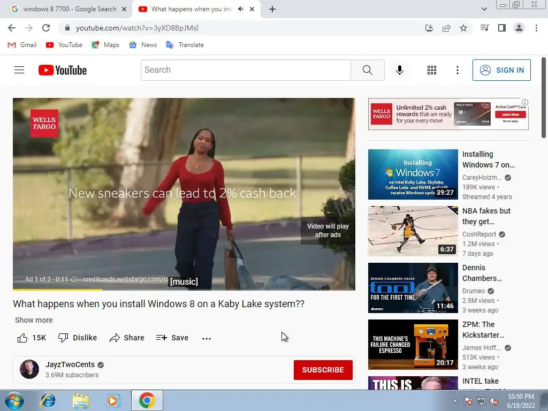Click Learn More on Wells Fargo ad banner
The height and width of the screenshot is (411, 548).
click(511, 115)
